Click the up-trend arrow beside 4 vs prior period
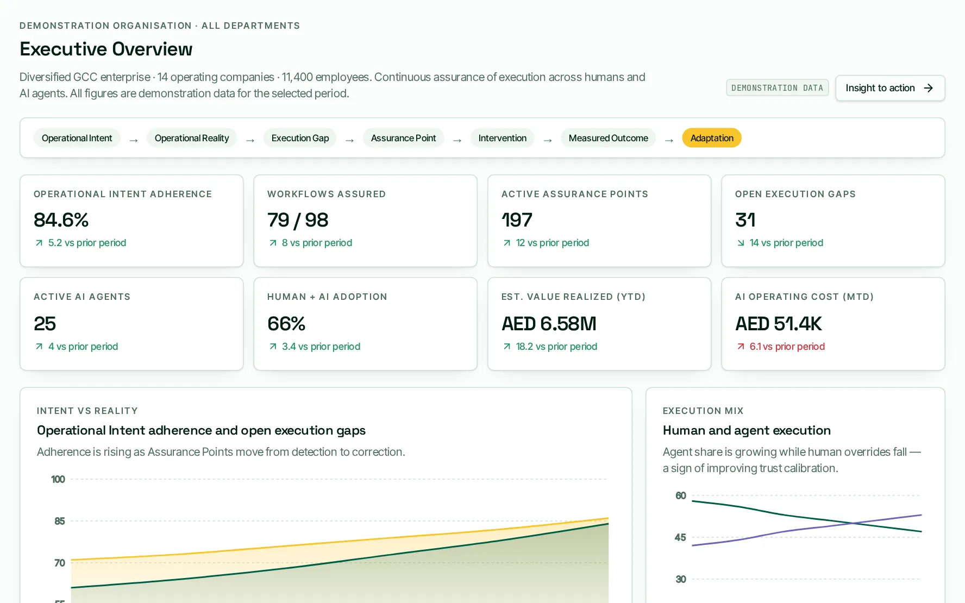965x603 pixels. [39, 347]
